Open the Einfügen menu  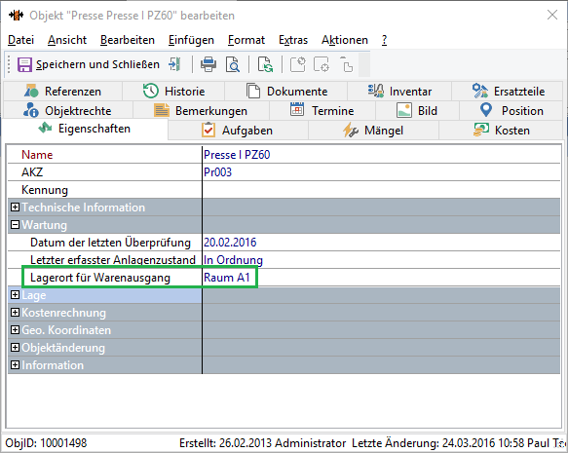tap(191, 40)
